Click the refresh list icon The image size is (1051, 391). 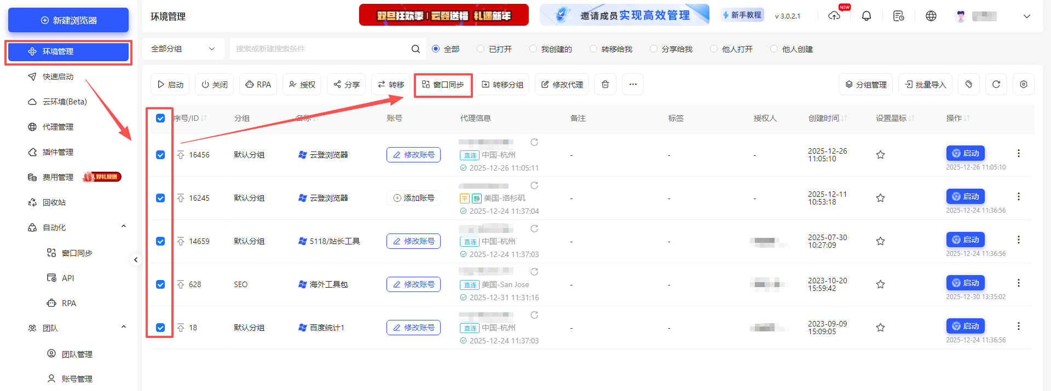996,84
